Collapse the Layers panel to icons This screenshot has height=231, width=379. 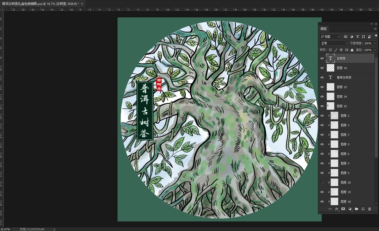tap(371, 24)
